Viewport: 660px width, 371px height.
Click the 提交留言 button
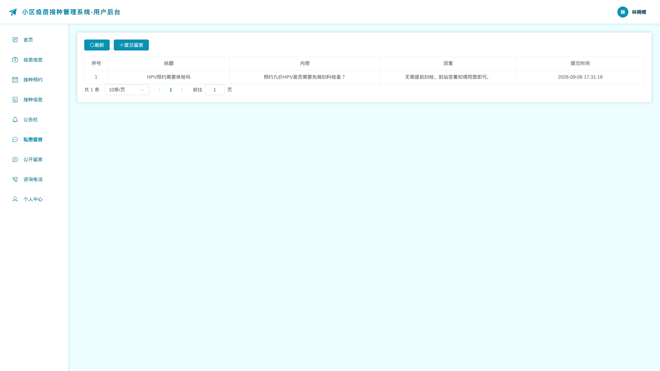tap(131, 45)
